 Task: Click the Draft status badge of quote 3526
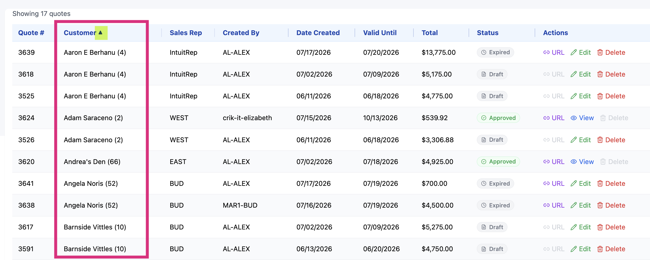tap(492, 140)
